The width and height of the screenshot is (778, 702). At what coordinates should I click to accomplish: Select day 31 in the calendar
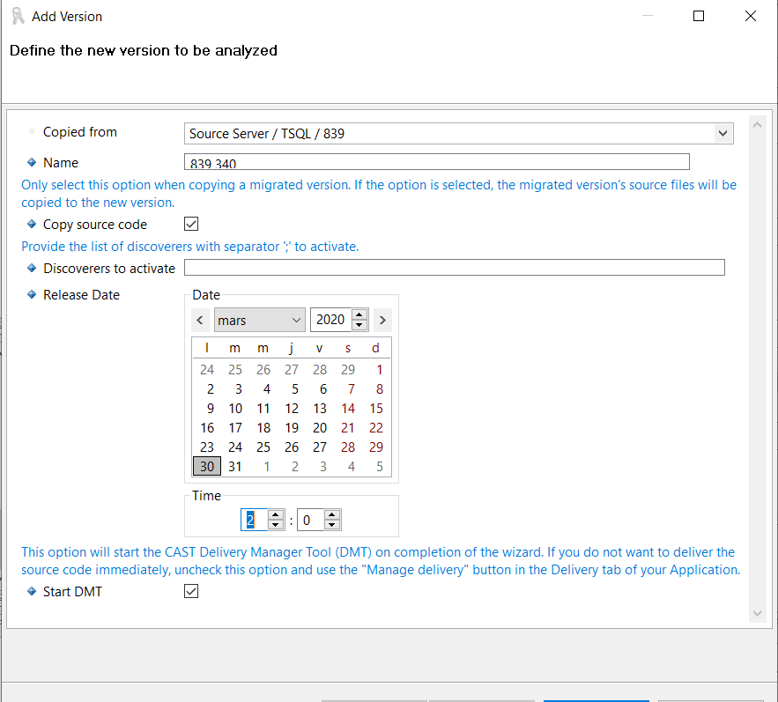235,467
